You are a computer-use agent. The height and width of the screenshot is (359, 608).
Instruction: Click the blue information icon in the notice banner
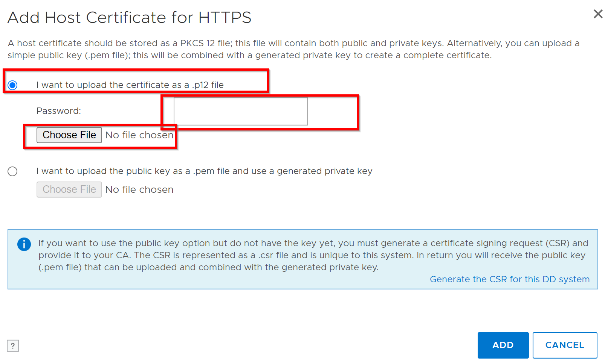coord(24,244)
